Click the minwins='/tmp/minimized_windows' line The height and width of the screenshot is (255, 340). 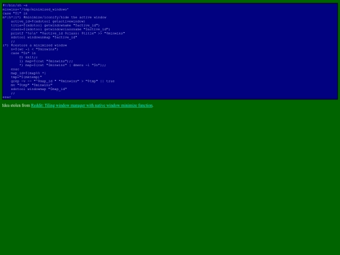[x=35, y=9]
